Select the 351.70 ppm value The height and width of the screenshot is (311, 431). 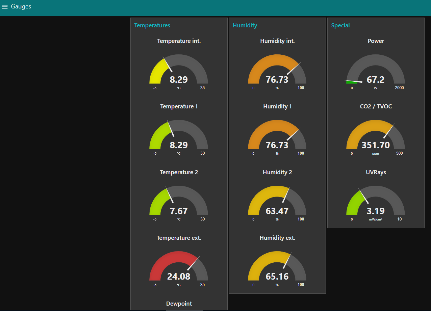[x=376, y=145]
